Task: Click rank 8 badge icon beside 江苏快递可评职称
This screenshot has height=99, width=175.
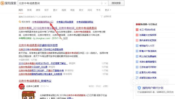Action: [137, 67]
